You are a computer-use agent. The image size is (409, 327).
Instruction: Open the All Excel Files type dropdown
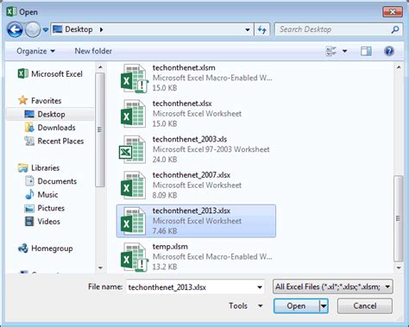[x=332, y=286]
